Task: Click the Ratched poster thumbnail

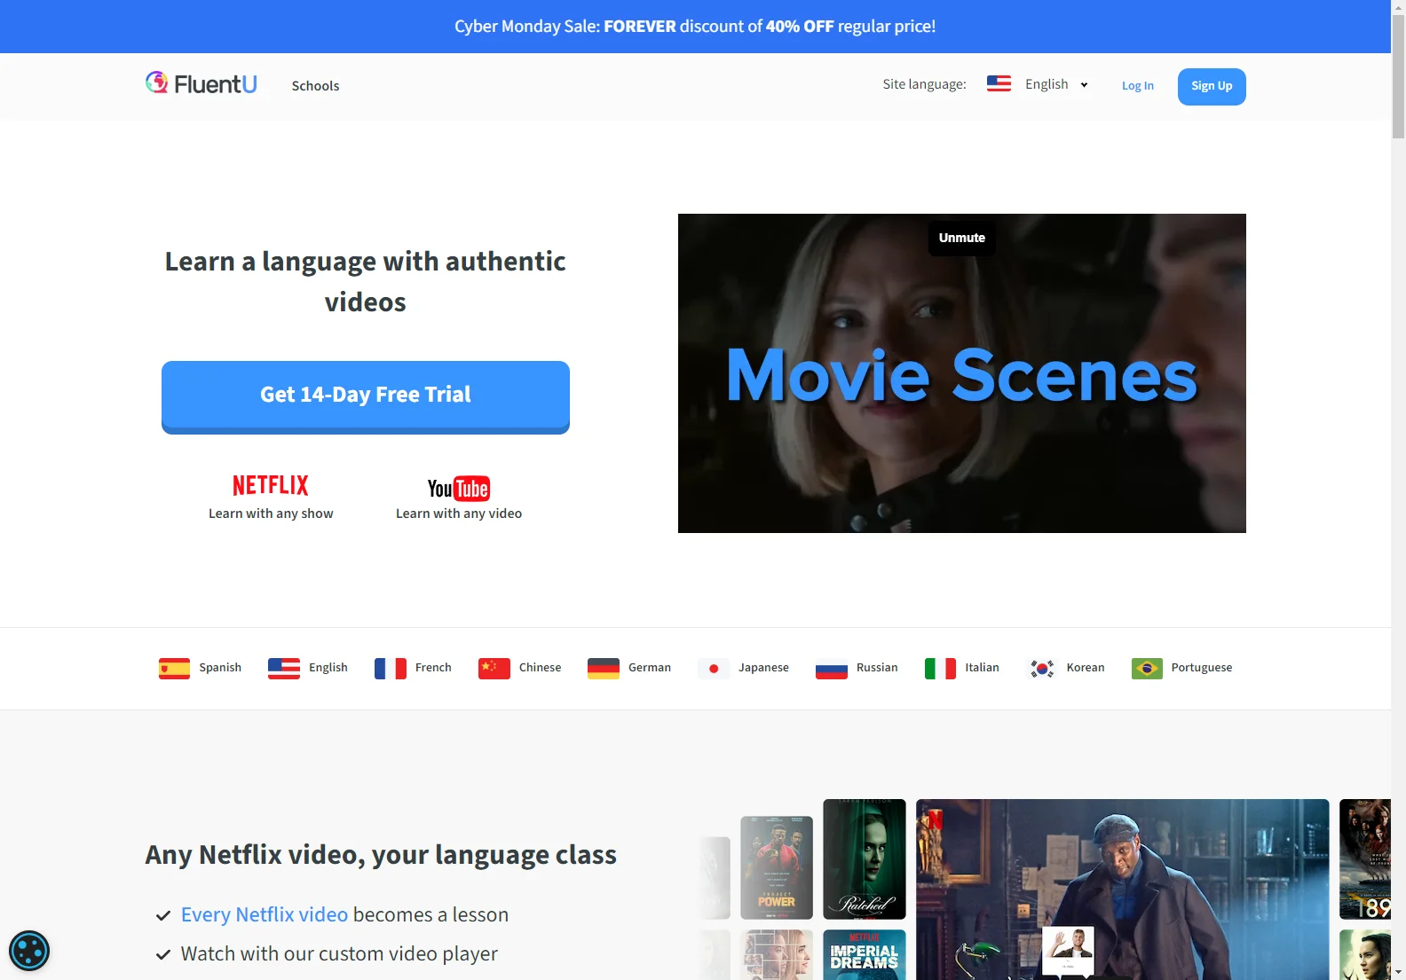Action: tap(865, 859)
